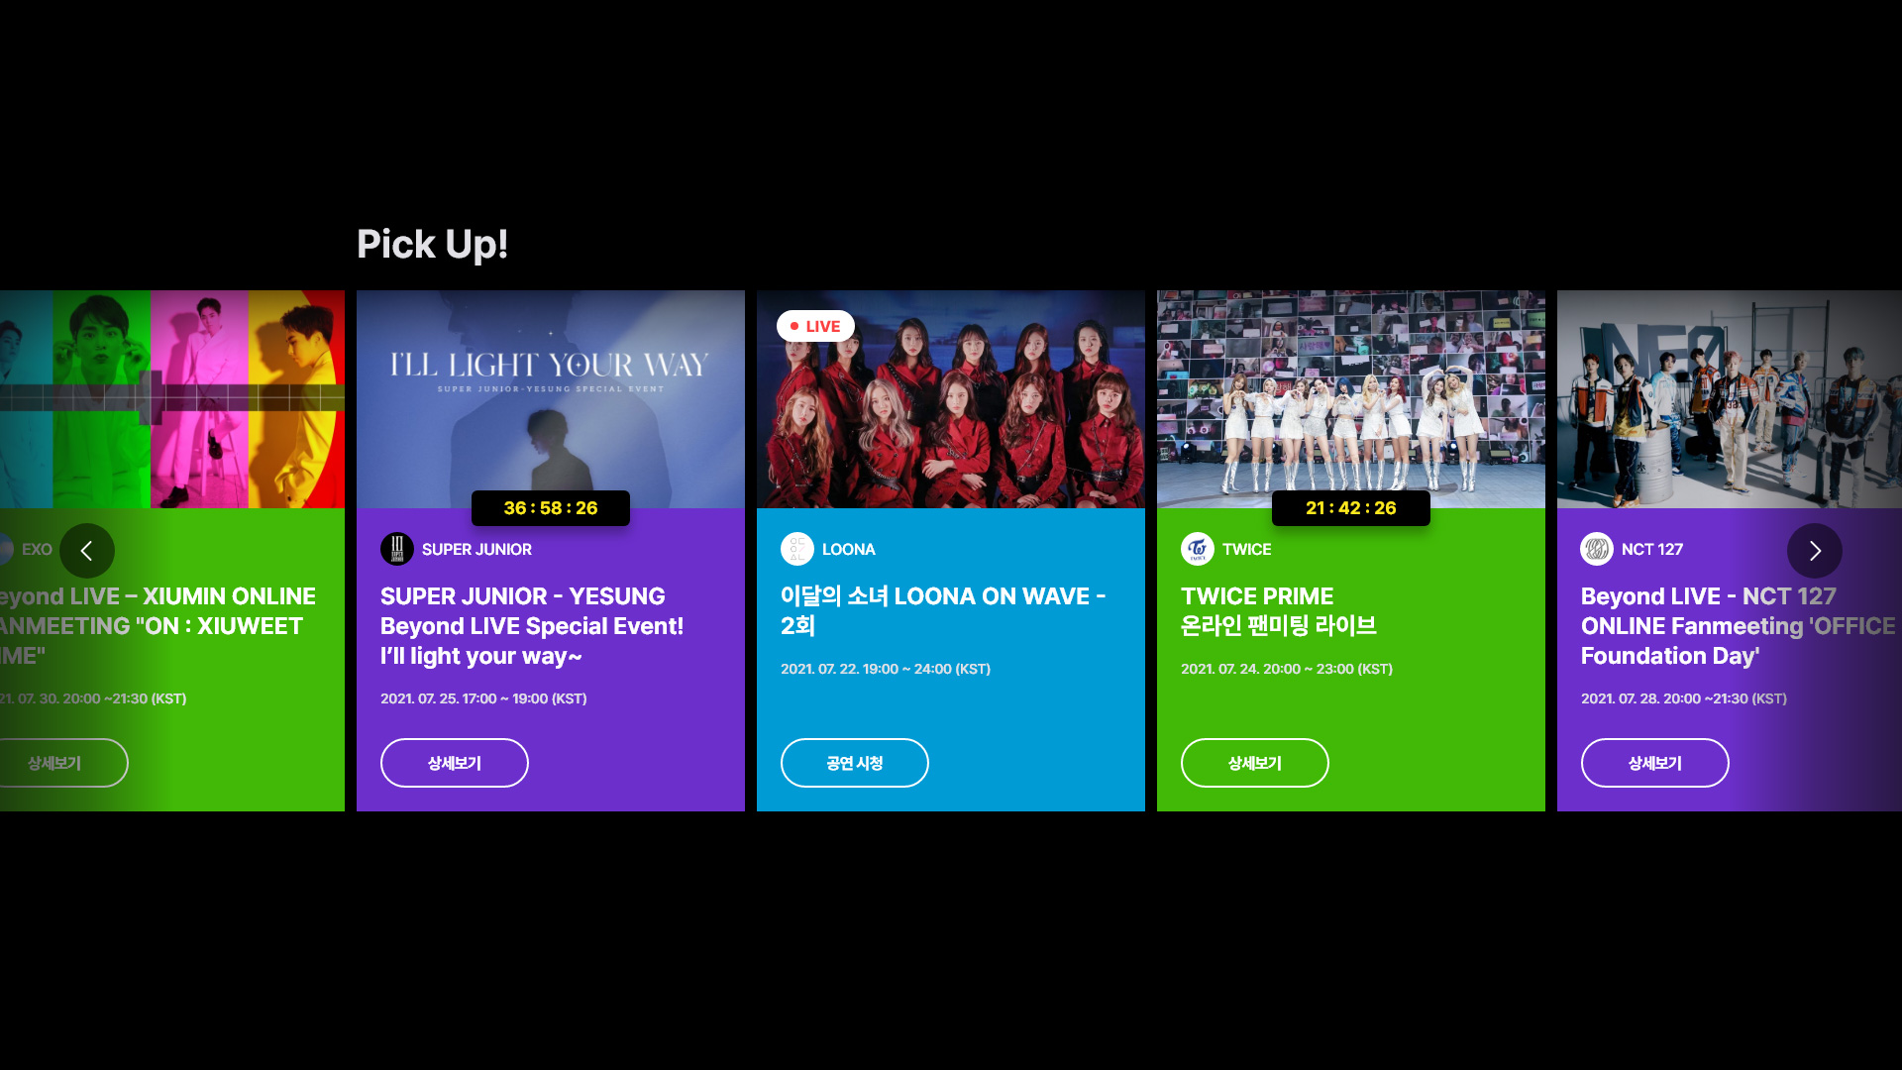
Task: Click the red LIVE badge on LOONA
Action: coord(815,326)
